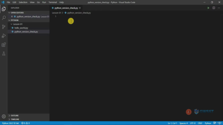
Task: Click the EXPLORER panel title
Action: (x=15, y=8)
